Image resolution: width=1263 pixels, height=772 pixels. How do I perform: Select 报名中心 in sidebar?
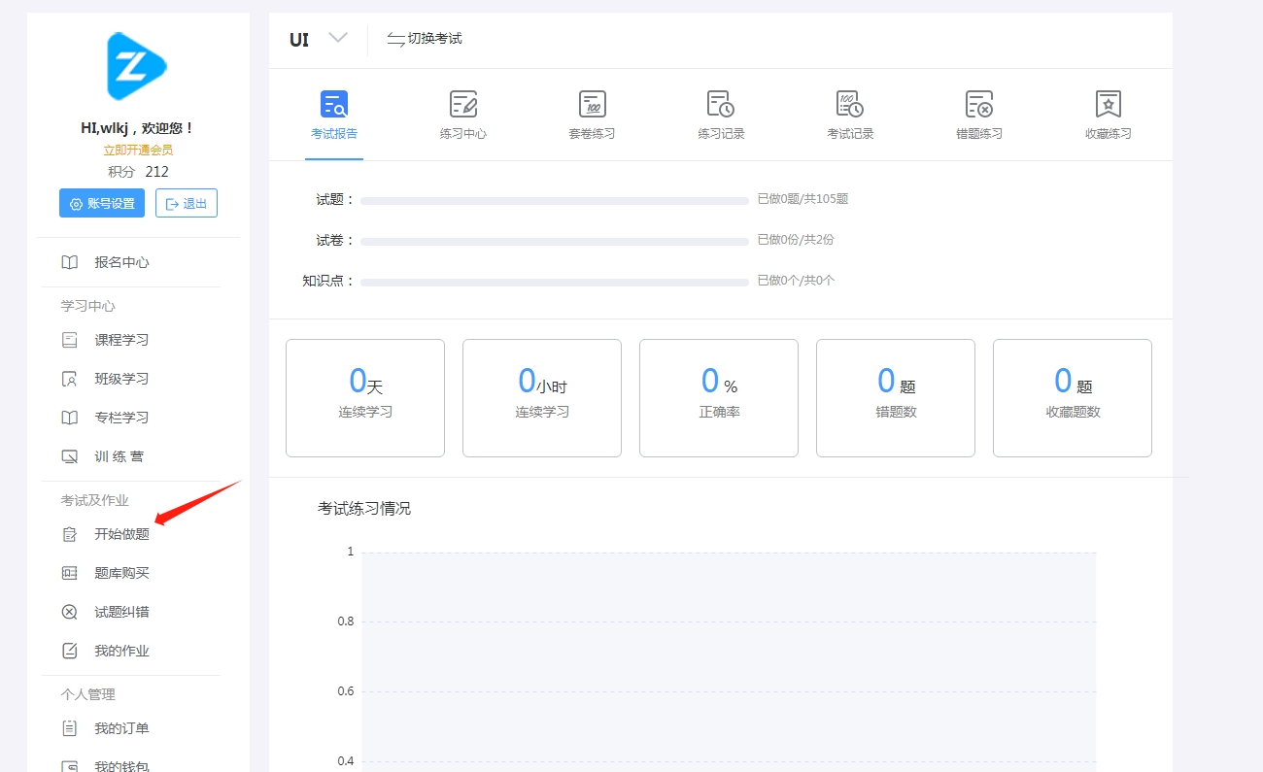[121, 262]
